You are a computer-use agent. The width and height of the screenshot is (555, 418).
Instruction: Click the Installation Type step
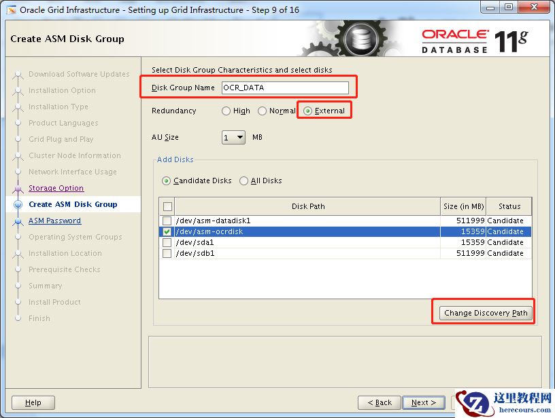pyautogui.click(x=58, y=107)
